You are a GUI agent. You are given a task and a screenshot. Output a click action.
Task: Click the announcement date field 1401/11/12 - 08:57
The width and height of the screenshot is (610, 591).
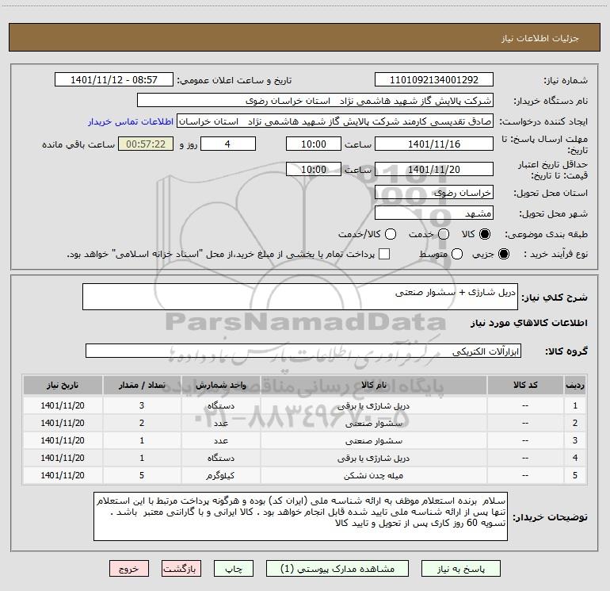(x=114, y=80)
